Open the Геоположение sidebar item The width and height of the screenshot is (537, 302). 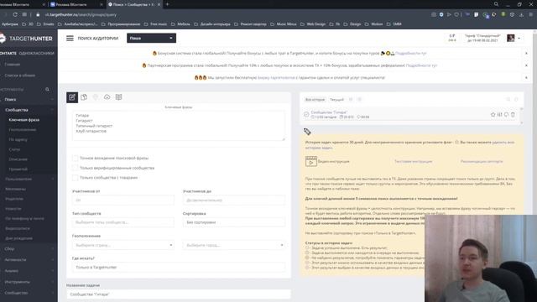tap(23, 130)
